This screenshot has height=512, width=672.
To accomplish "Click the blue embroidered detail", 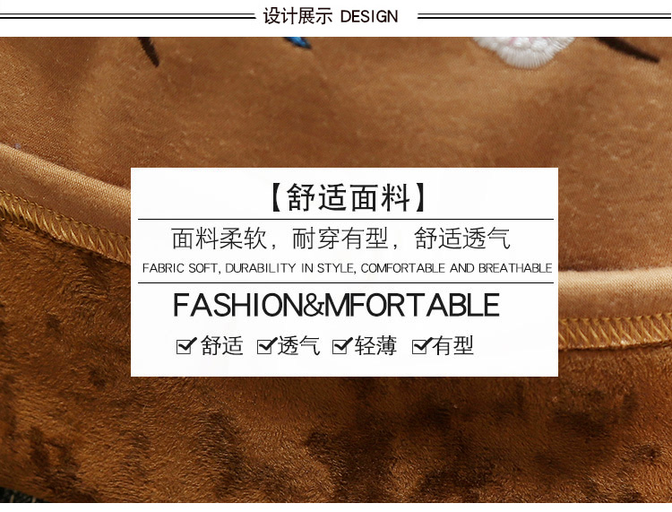I will coord(297,42).
